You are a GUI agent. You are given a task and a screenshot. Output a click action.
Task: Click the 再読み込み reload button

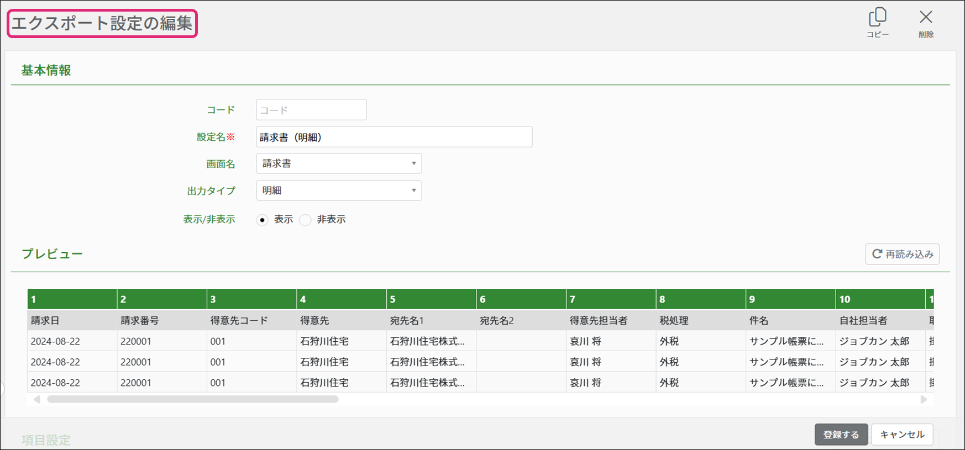(x=902, y=254)
